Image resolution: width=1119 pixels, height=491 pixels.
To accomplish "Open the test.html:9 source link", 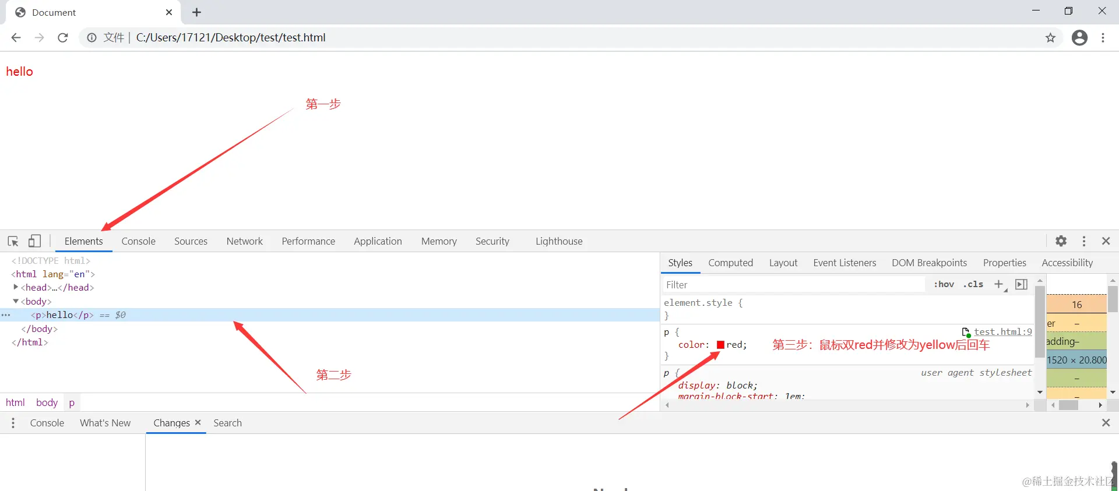I will 1002,331.
